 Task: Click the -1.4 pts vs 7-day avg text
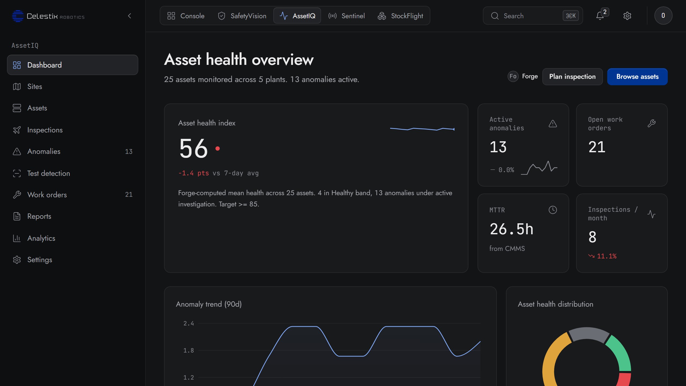point(218,173)
